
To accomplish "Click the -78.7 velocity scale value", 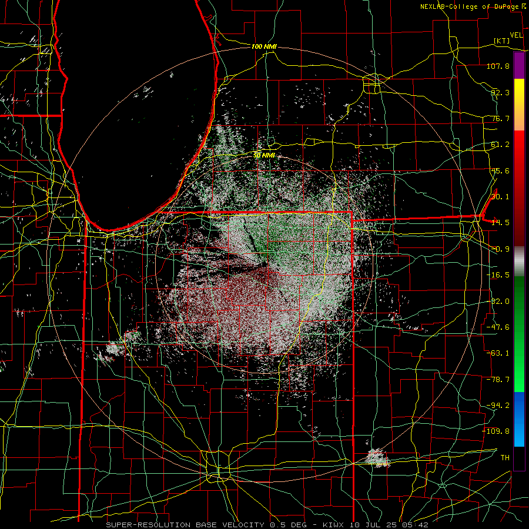I will 498,380.
